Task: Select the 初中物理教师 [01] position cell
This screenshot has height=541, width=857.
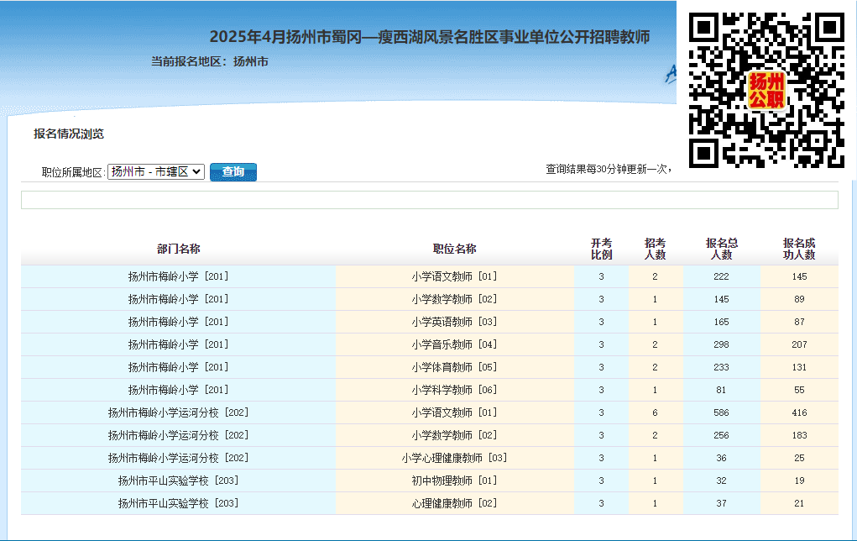Action: click(x=454, y=481)
